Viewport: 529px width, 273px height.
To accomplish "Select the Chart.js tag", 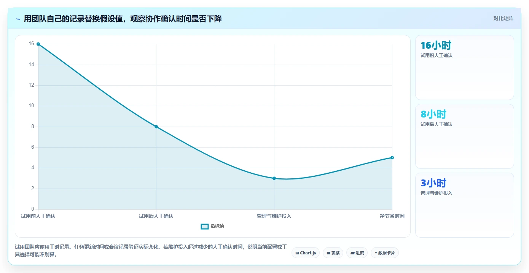I will point(306,253).
